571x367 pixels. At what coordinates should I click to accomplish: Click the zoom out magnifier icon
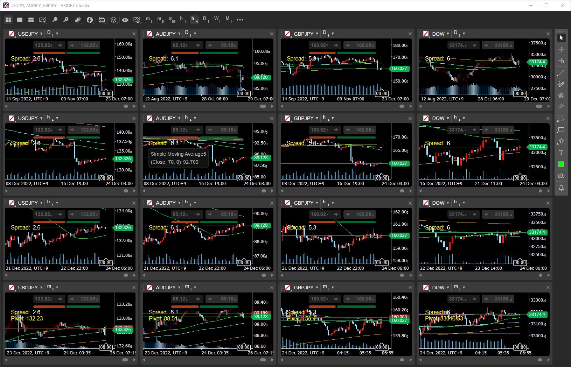tap(55, 20)
